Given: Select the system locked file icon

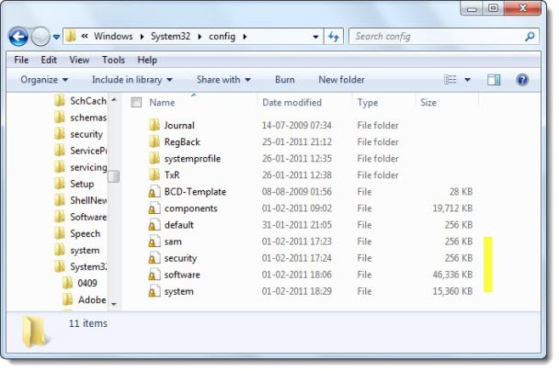Looking at the screenshot, I should [154, 291].
